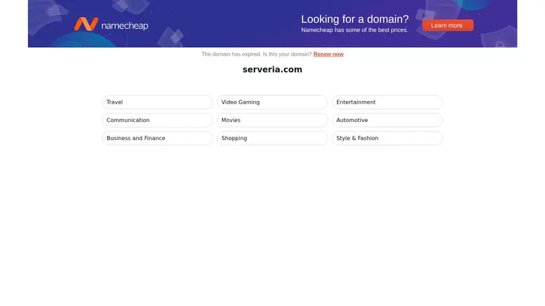Open the Video Gaming category

272,102
